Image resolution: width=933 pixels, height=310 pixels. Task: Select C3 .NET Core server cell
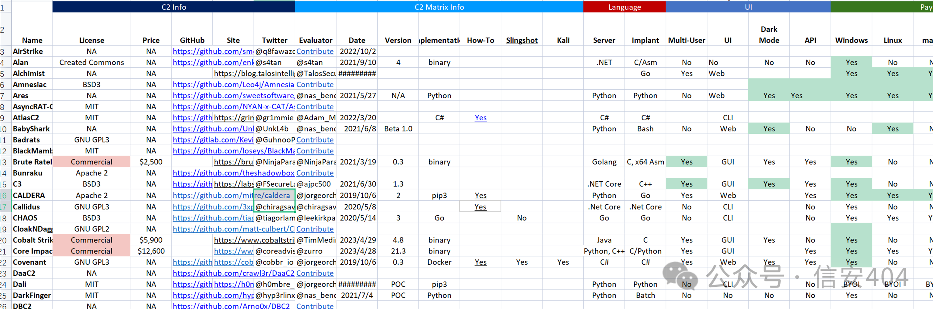[604, 184]
